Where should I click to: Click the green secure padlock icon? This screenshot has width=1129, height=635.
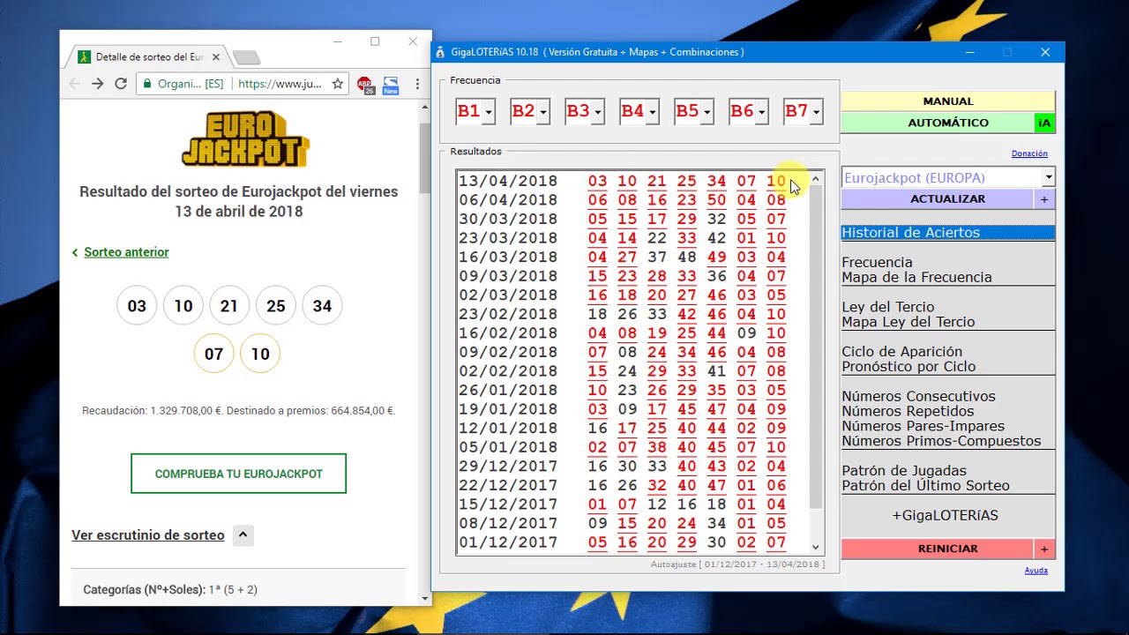146,84
